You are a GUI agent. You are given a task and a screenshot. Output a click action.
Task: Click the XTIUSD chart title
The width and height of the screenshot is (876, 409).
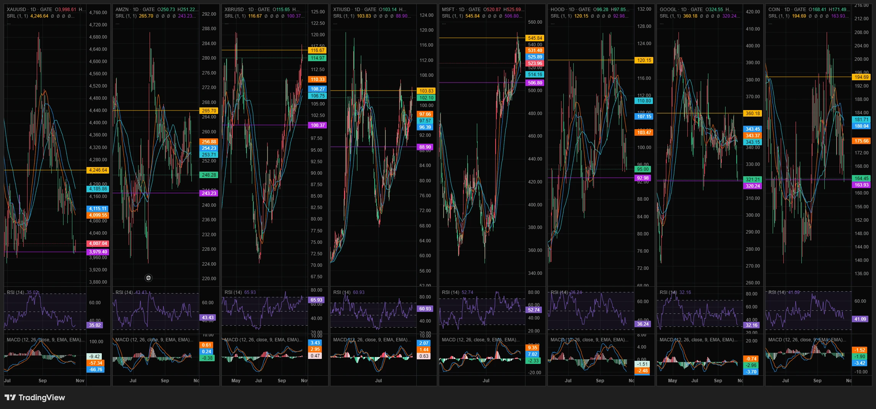coord(355,10)
